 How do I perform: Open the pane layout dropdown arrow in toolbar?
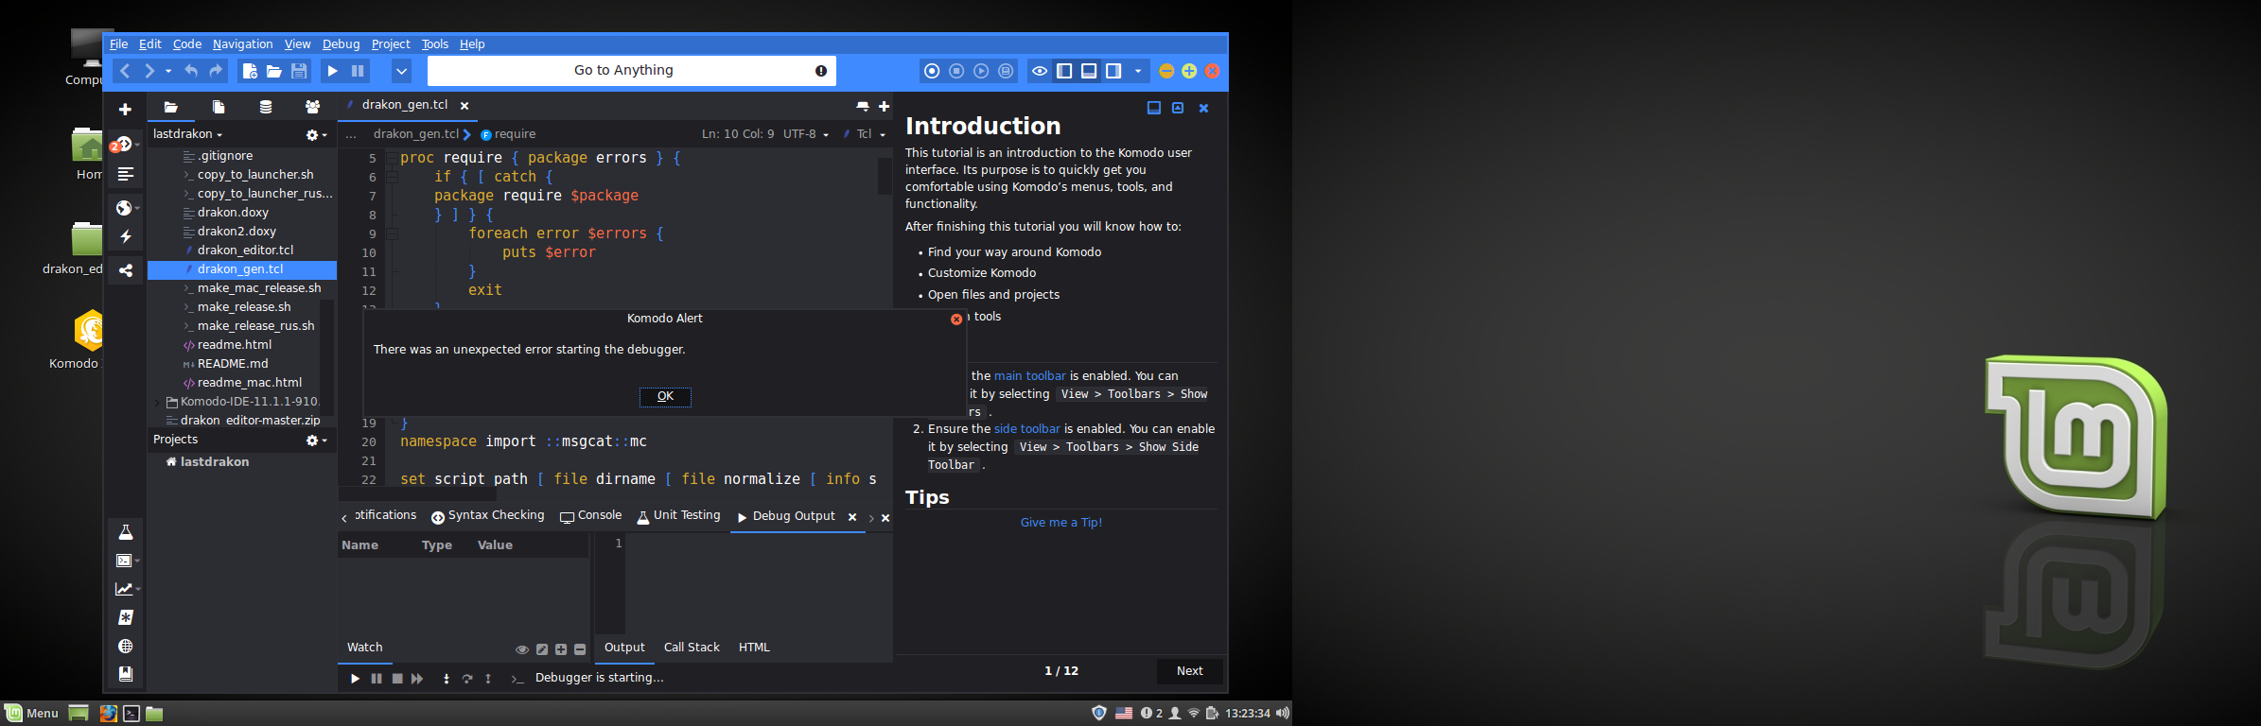click(x=1138, y=71)
